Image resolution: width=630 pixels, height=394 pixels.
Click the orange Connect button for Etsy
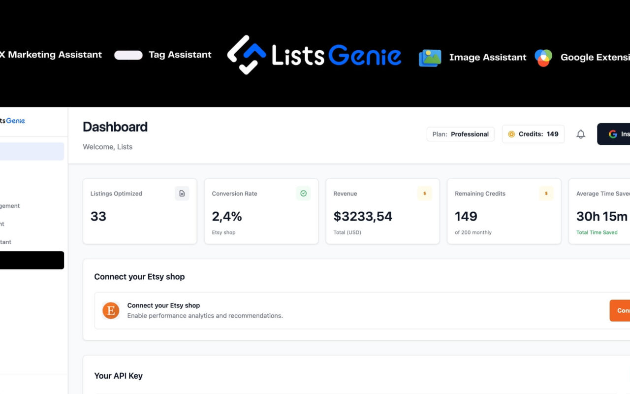(x=620, y=310)
